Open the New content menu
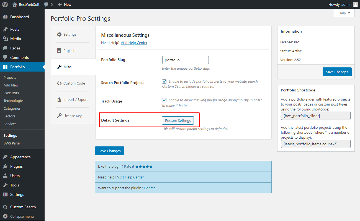 [x=65, y=4]
